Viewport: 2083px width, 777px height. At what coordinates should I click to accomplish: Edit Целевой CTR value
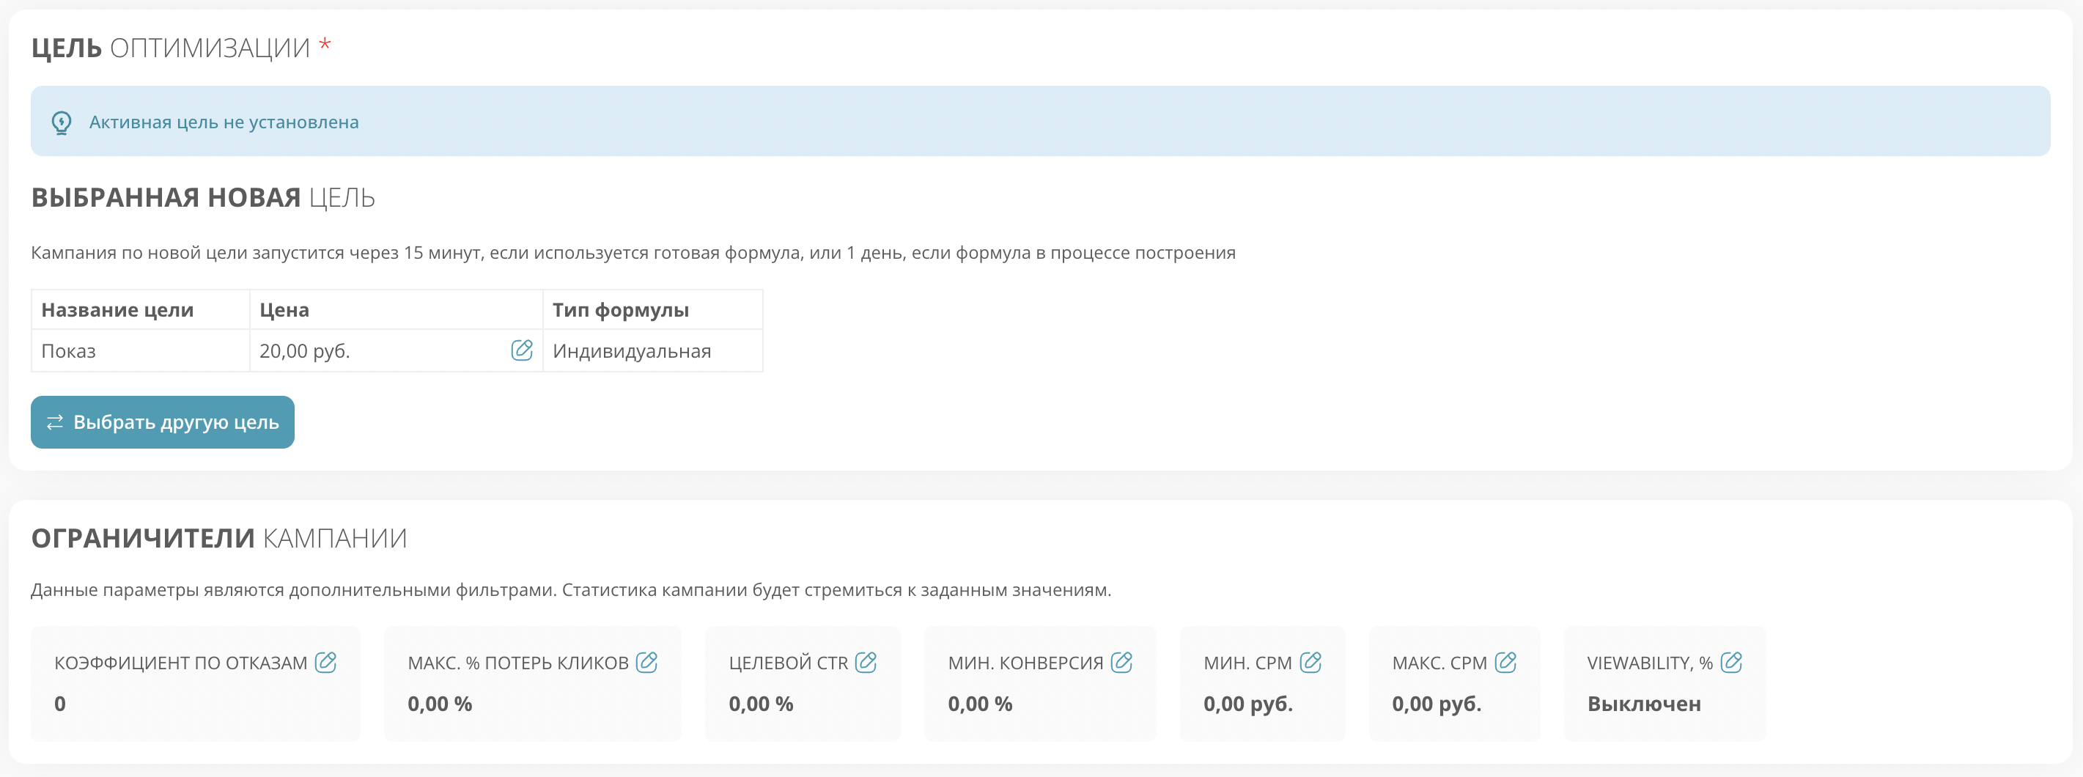pos(866,662)
